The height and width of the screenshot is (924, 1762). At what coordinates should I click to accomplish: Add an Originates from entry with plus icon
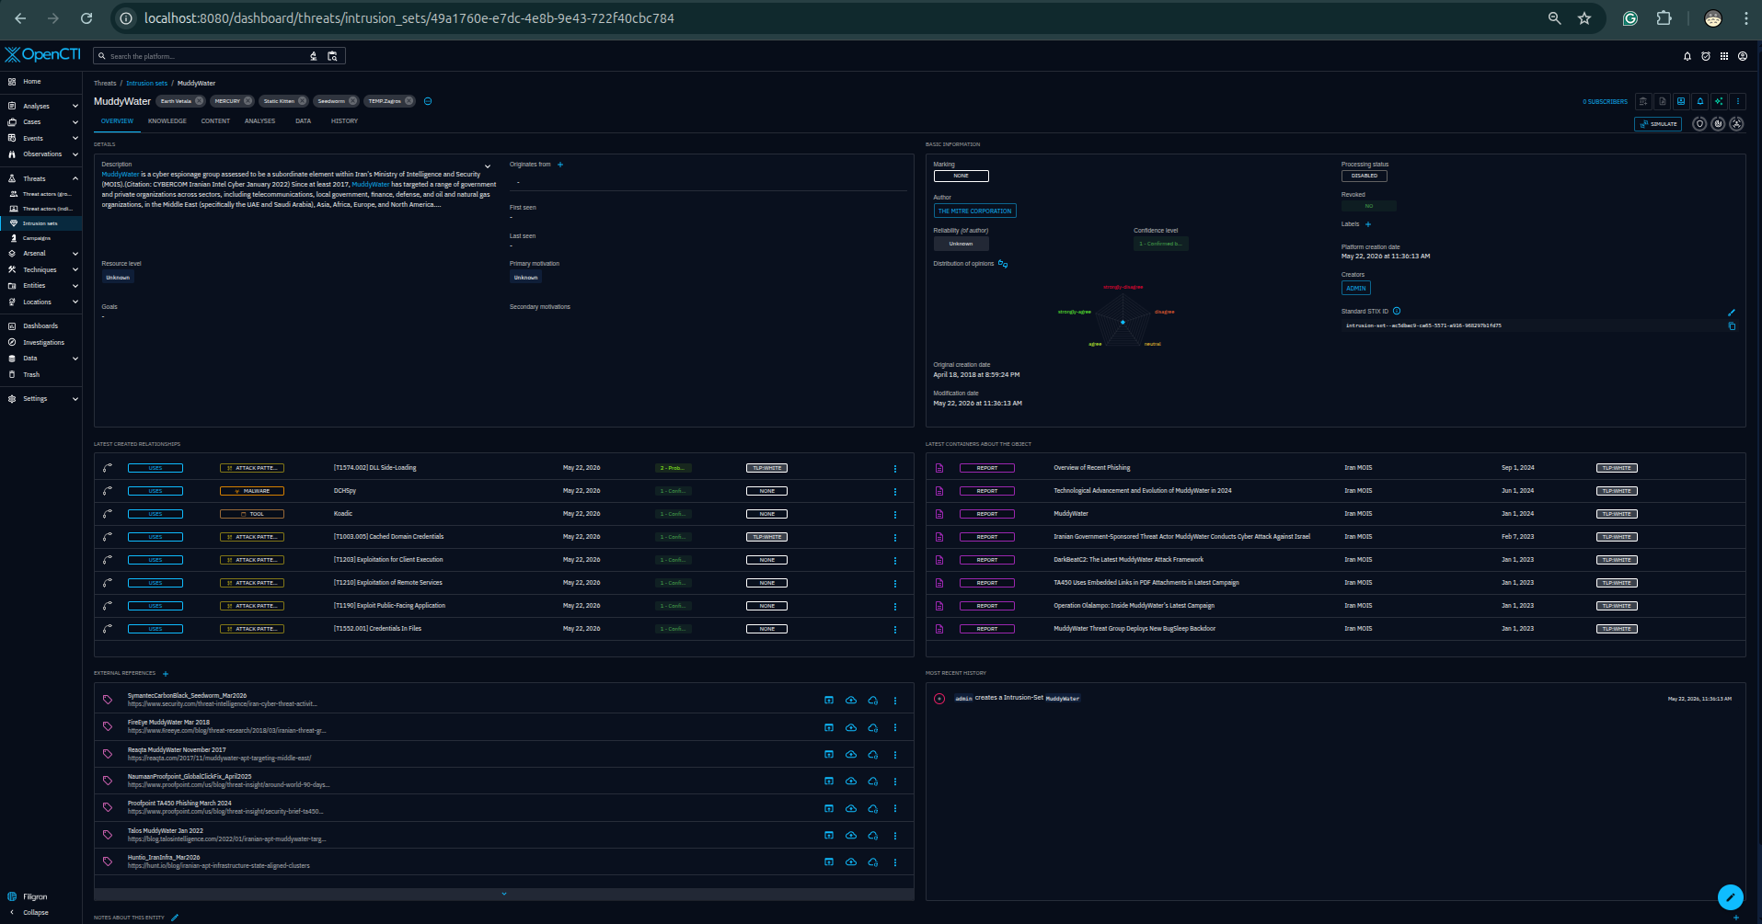click(560, 165)
